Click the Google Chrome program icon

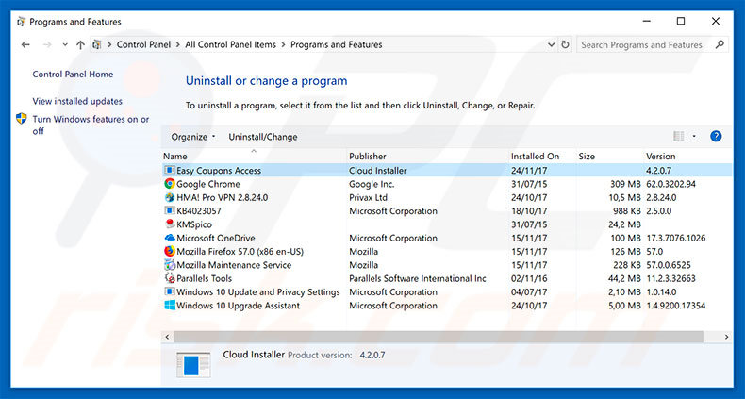click(x=170, y=184)
